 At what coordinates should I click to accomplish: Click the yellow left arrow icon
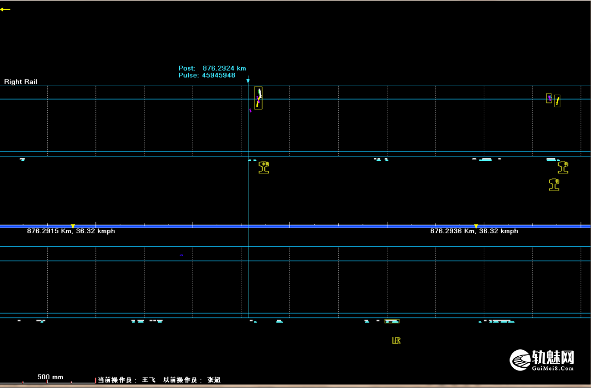click(x=5, y=9)
